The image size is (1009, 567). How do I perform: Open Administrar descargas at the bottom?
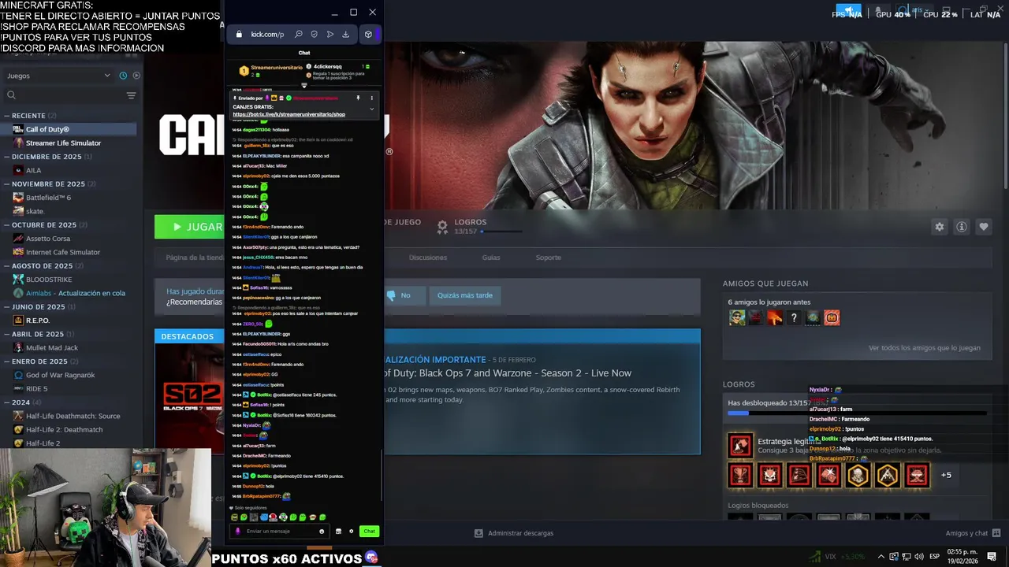[514, 533]
